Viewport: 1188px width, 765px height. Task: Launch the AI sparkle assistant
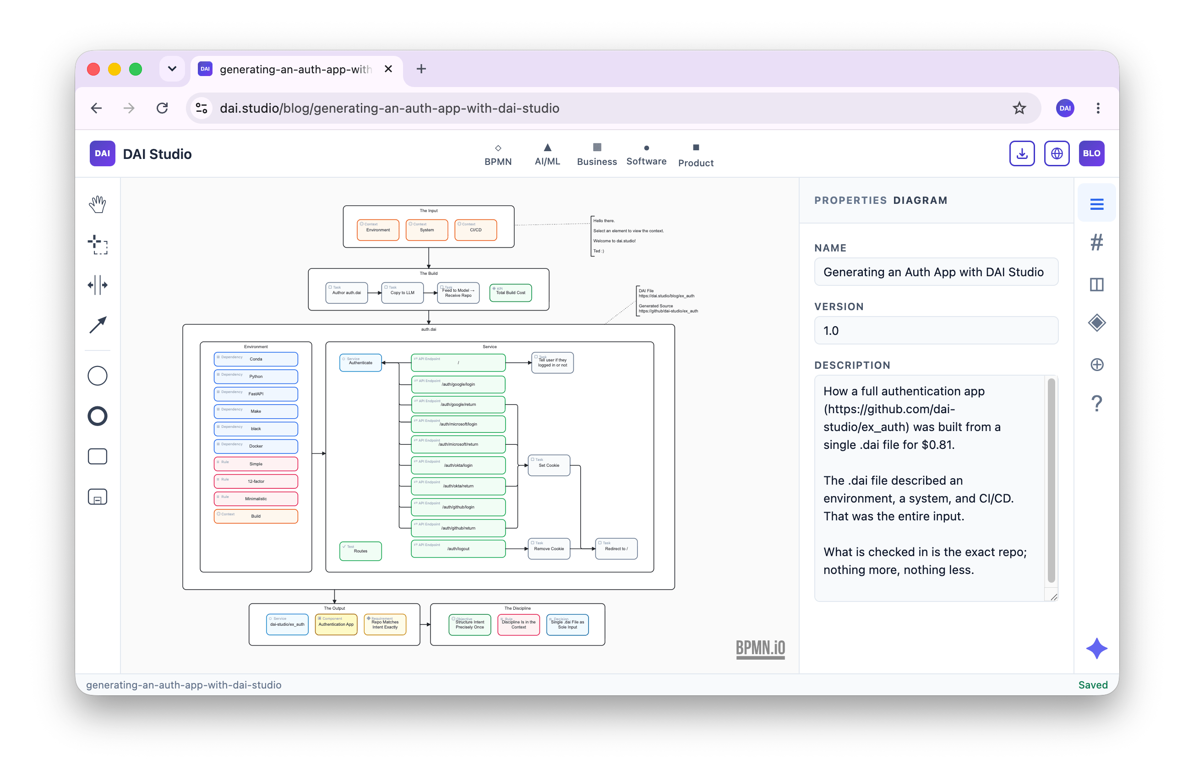[1096, 648]
